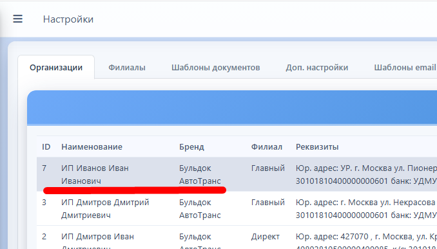Select ИП Иванов Иван Иванович row name
The width and height of the screenshot is (437, 249).
point(95,175)
